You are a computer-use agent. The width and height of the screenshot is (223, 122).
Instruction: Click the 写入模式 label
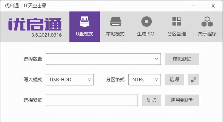coord(33,80)
